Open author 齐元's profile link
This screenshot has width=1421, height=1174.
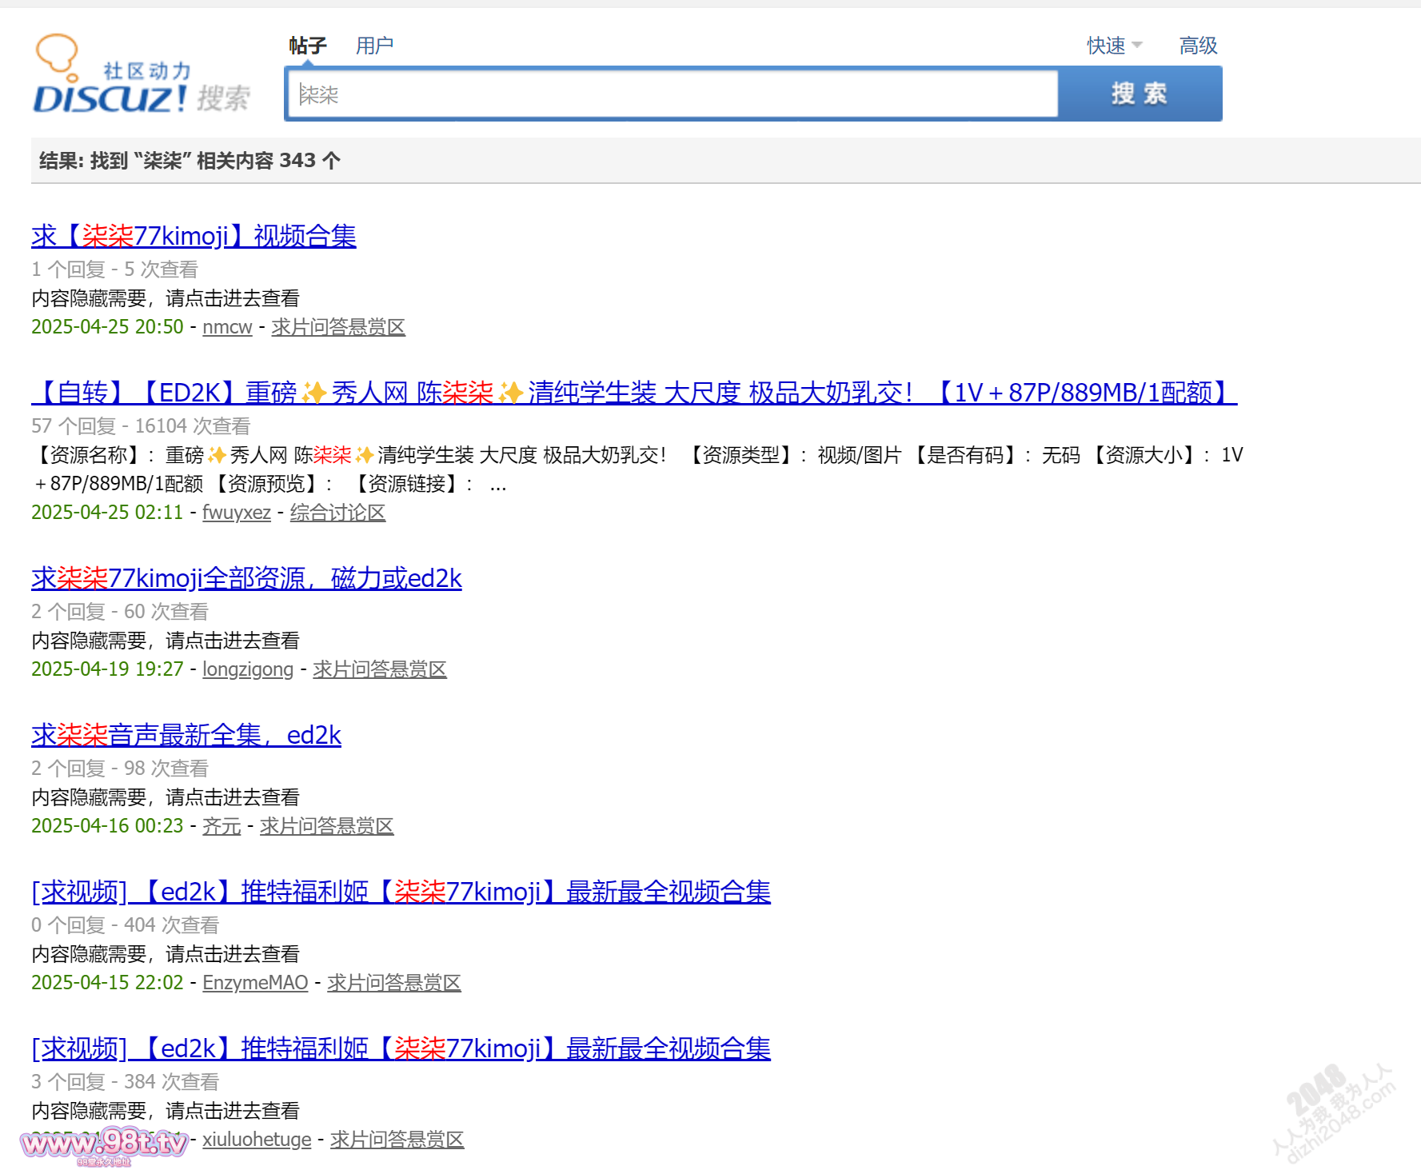222,826
